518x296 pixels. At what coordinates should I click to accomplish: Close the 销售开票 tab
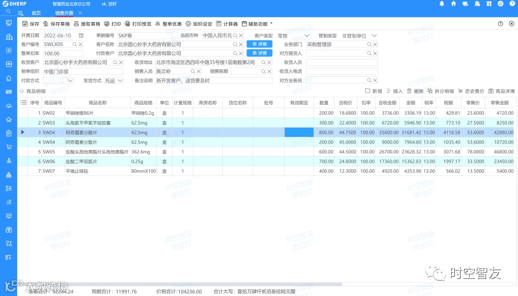[x=80, y=13]
